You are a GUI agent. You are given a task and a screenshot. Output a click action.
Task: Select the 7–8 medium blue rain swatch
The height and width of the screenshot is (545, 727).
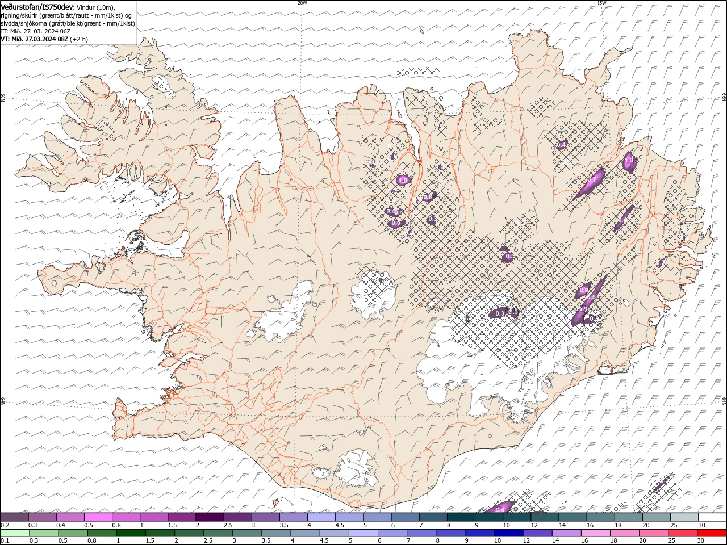[421, 533]
